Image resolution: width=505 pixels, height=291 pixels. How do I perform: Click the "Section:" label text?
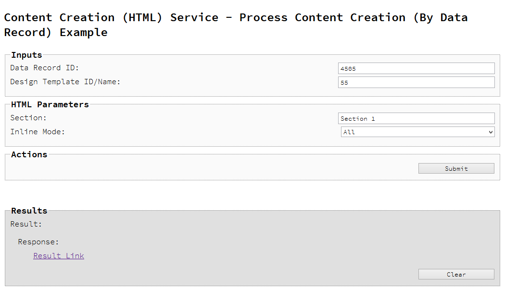(28, 118)
